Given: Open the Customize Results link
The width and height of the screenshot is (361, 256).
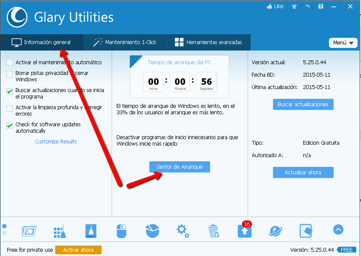Looking at the screenshot, I should click(x=56, y=141).
